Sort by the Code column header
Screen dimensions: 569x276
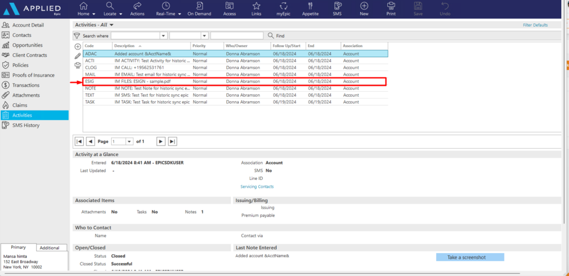pyautogui.click(x=98, y=46)
